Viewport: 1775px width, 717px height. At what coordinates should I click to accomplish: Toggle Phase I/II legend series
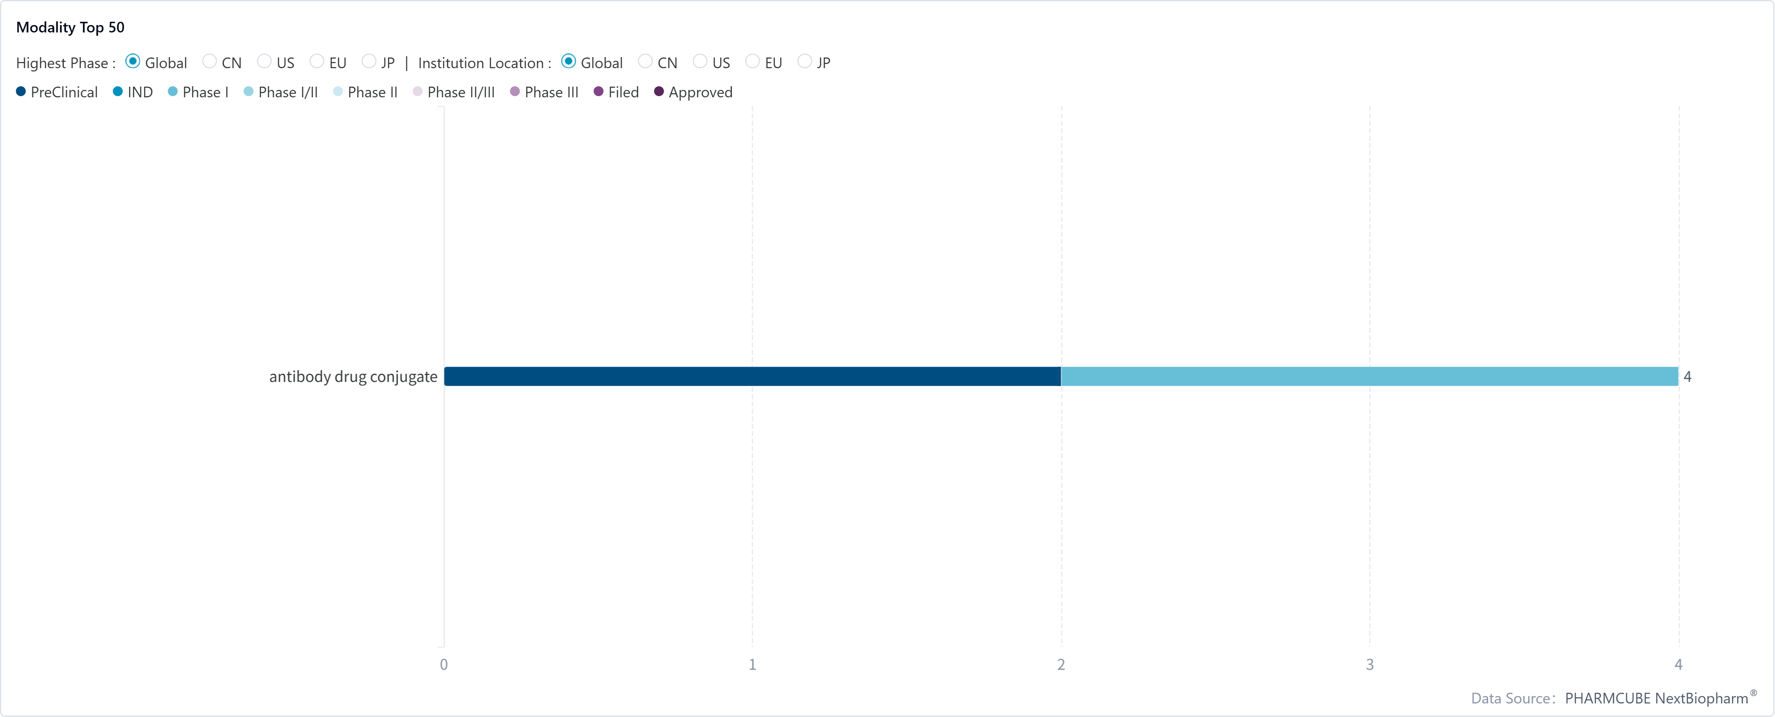coord(281,92)
